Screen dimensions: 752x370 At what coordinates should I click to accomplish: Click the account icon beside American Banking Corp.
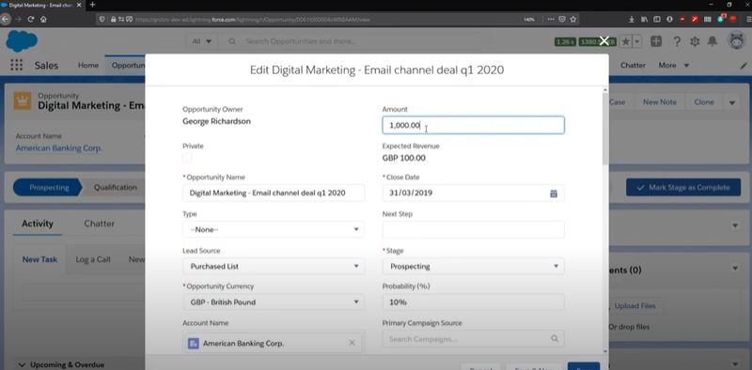coord(194,344)
